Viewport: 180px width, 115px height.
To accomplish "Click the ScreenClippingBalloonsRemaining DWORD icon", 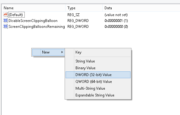I will (6, 27).
